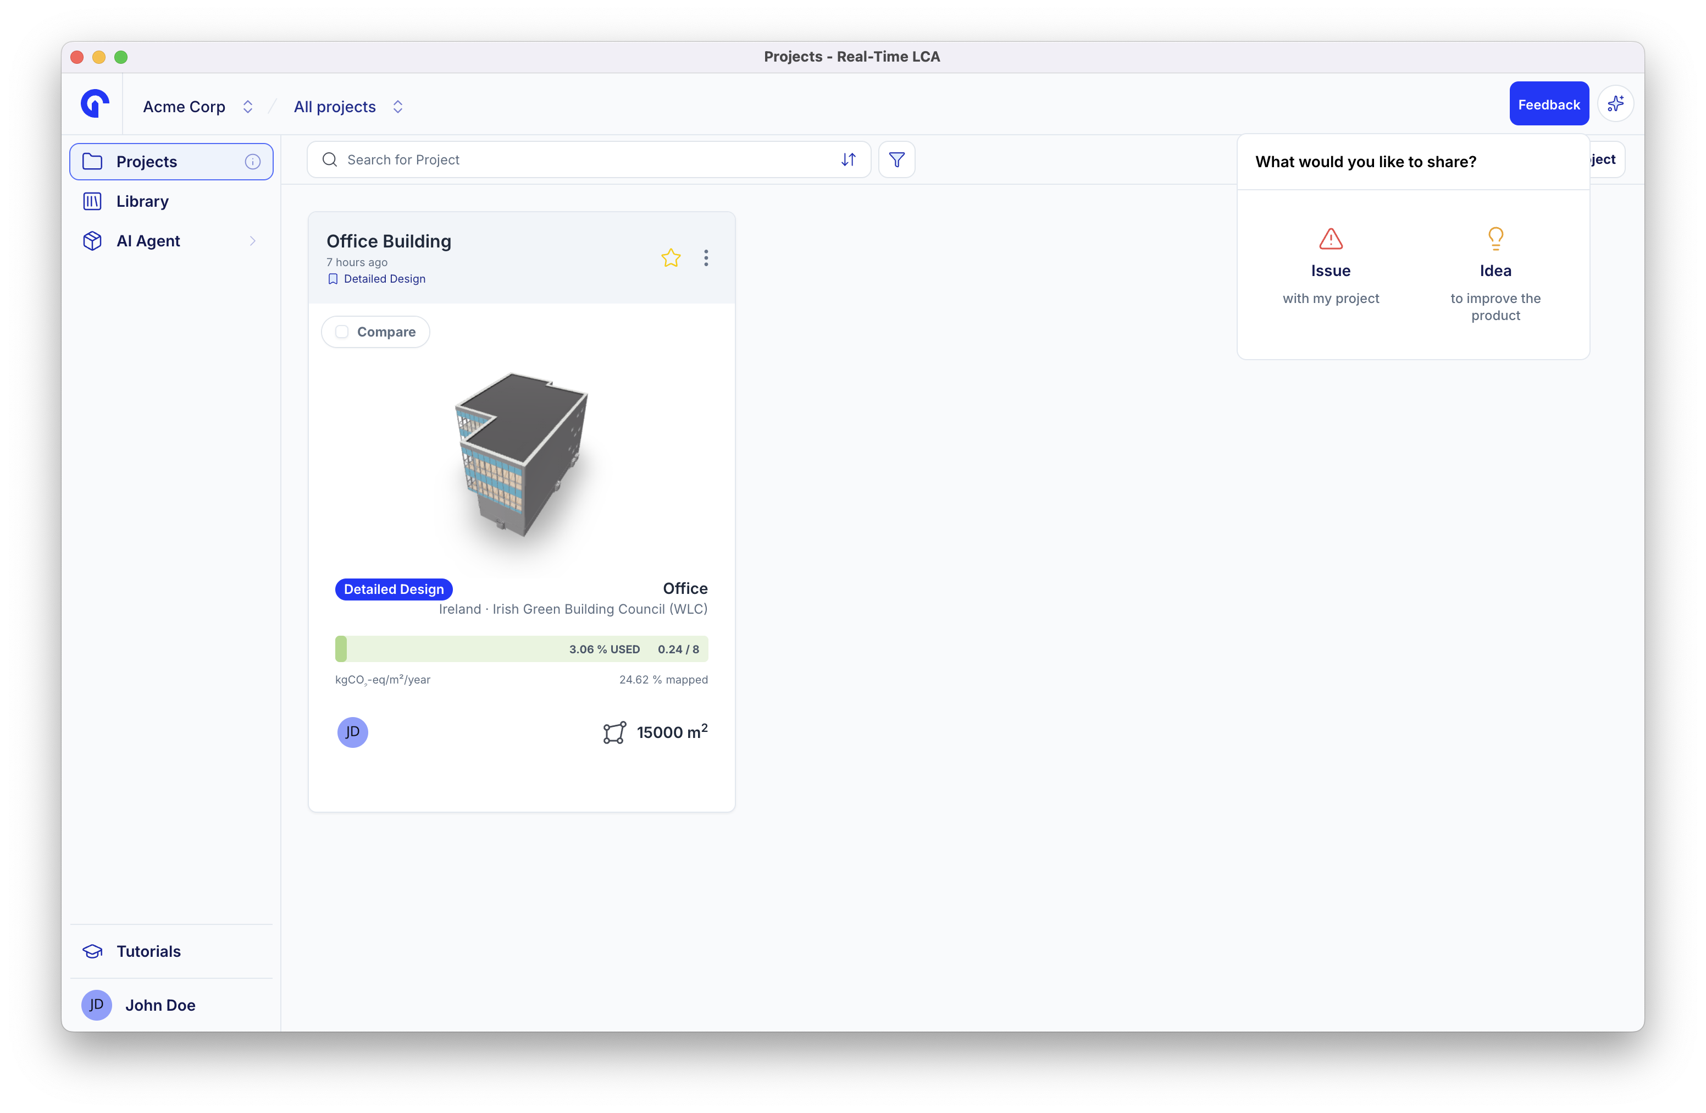
Task: Expand the AI Agent submenu chevron
Action: click(x=252, y=241)
